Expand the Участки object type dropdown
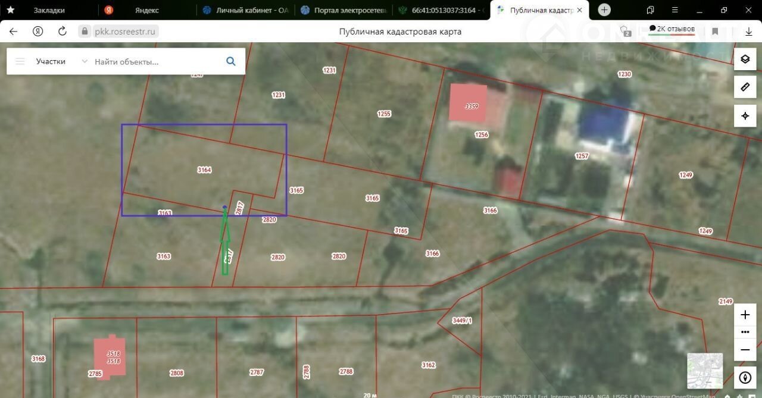Image resolution: width=762 pixels, height=398 pixels. (84, 61)
